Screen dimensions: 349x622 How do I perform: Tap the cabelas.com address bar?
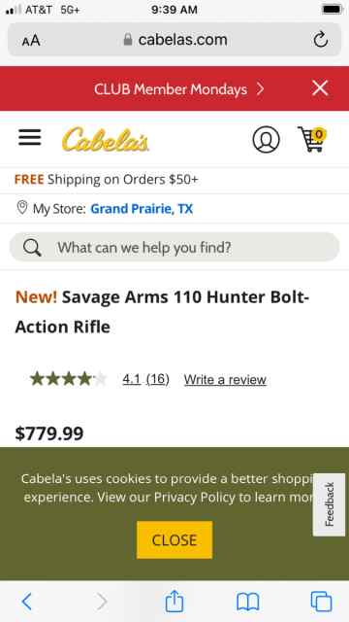tap(174, 40)
